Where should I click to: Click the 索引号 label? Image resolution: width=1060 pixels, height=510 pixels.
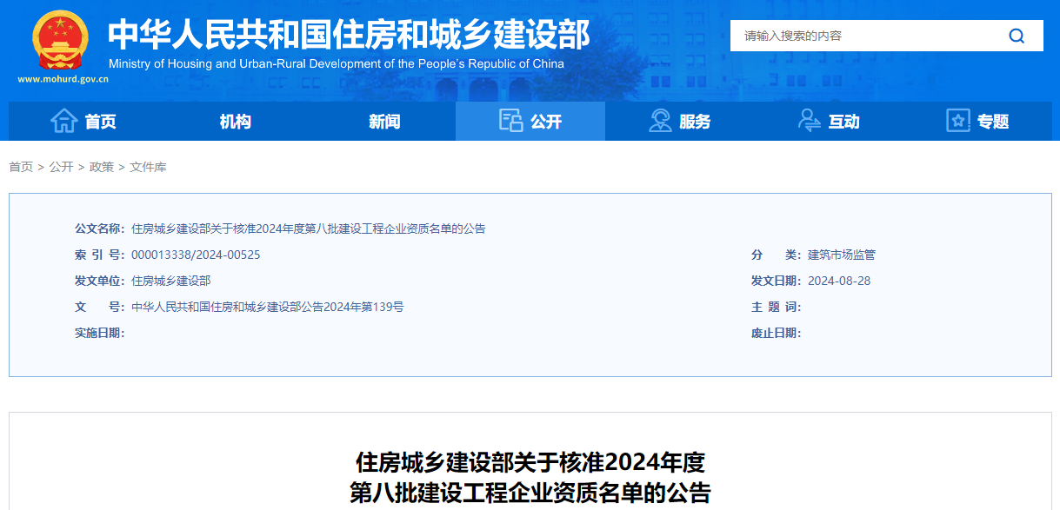click(x=99, y=255)
